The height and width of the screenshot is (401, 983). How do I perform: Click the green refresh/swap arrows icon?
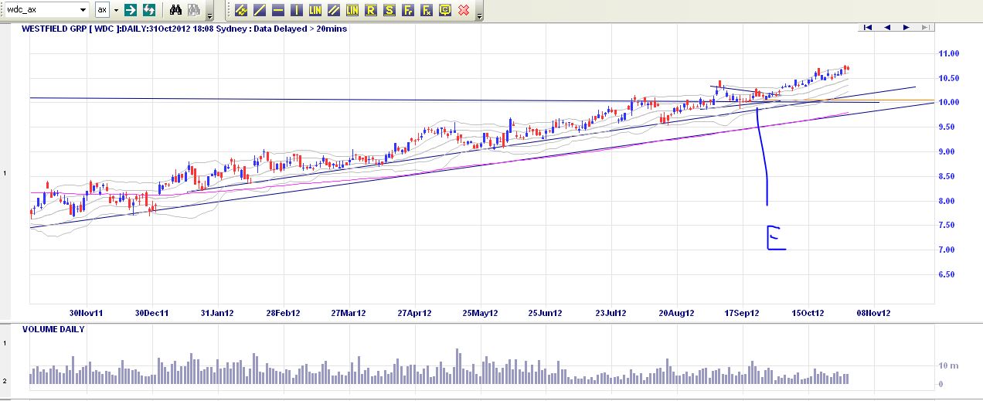(x=149, y=10)
